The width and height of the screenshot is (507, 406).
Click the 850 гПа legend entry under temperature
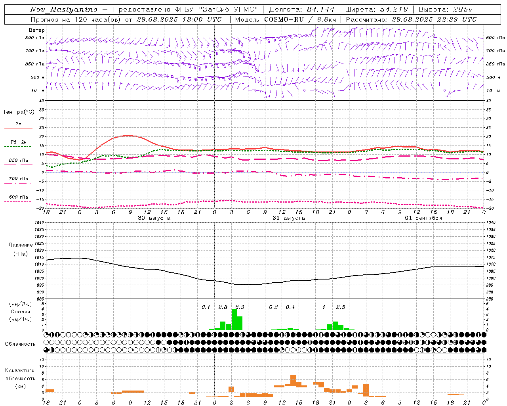point(18,161)
